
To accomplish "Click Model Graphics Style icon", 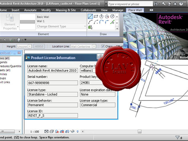I will (51, 131).
